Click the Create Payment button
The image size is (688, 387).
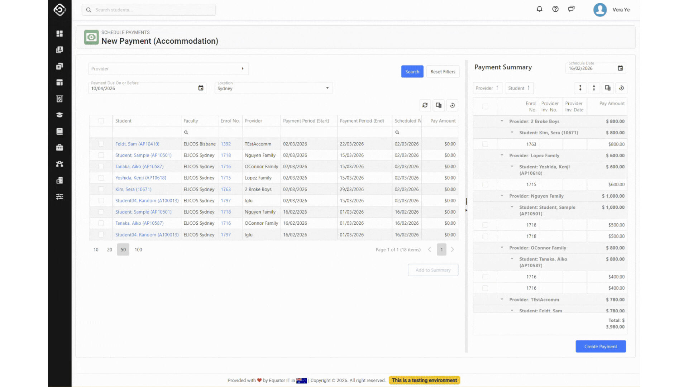click(601, 347)
